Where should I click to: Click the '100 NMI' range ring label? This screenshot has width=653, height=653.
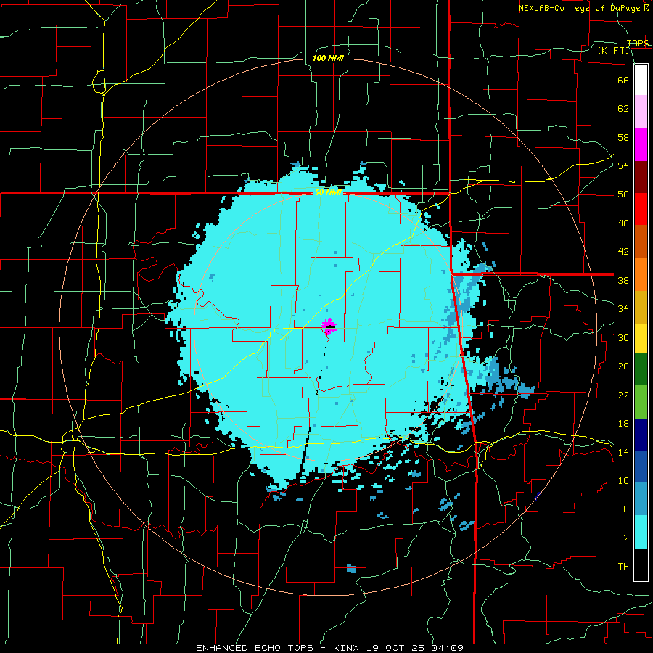pyautogui.click(x=328, y=58)
